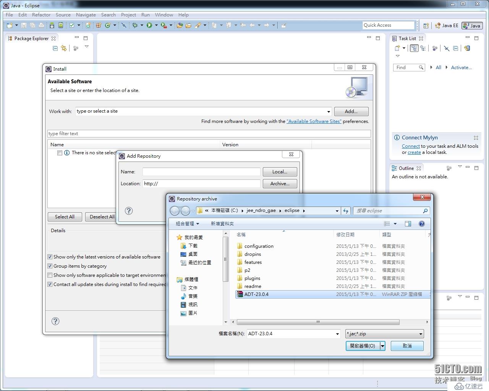Open the 組合管理 organize dropdown
Image resolution: width=489 pixels, height=391 pixels.
[x=187, y=224]
